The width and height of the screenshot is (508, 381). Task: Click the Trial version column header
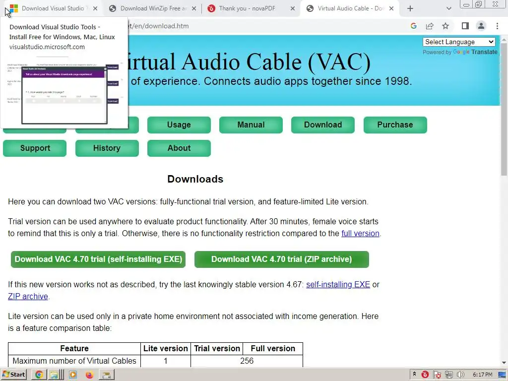[x=217, y=348]
